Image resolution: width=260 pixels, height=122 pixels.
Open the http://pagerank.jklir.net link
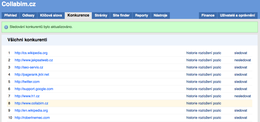(x=32, y=75)
